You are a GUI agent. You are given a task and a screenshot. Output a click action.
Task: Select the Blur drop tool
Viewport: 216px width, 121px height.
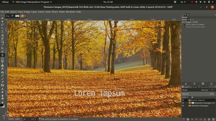[x=2, y=95]
